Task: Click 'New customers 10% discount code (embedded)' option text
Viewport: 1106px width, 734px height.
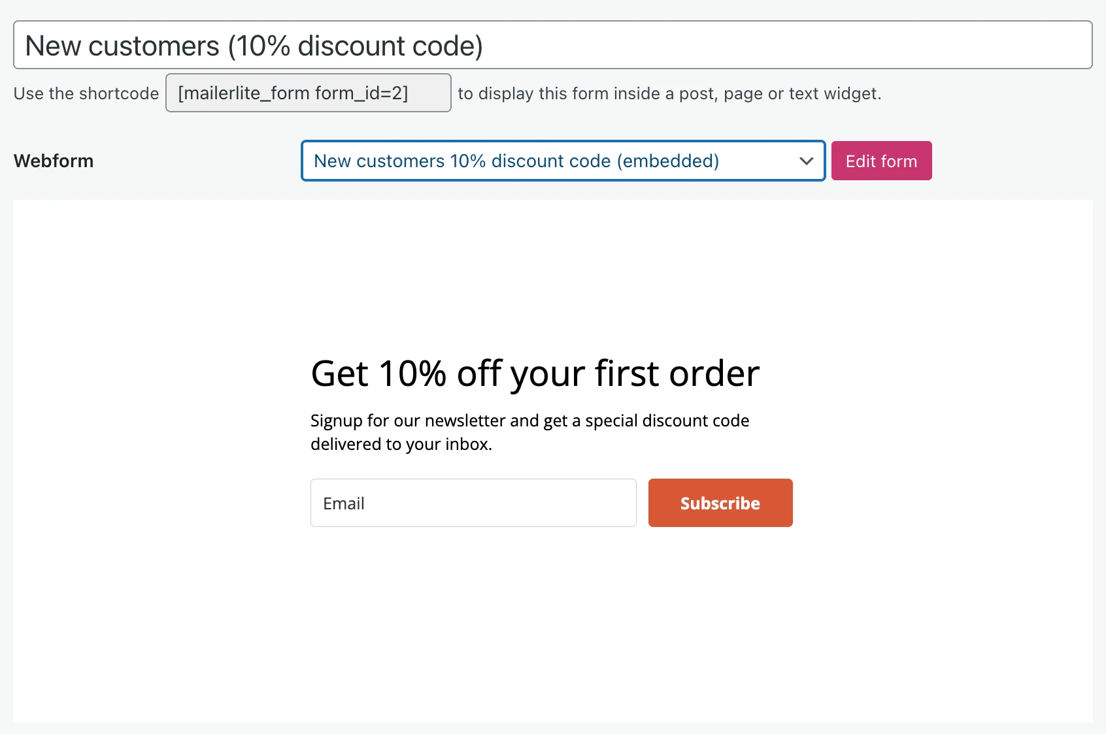Action: 516,161
